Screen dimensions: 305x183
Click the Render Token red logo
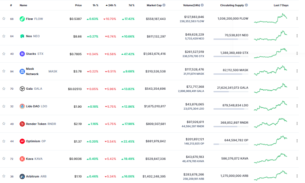22,124
